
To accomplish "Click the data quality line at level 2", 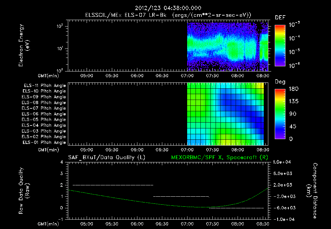I will tap(113, 185).
